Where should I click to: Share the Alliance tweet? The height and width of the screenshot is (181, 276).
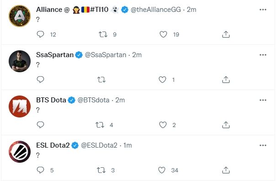[x=226, y=34]
